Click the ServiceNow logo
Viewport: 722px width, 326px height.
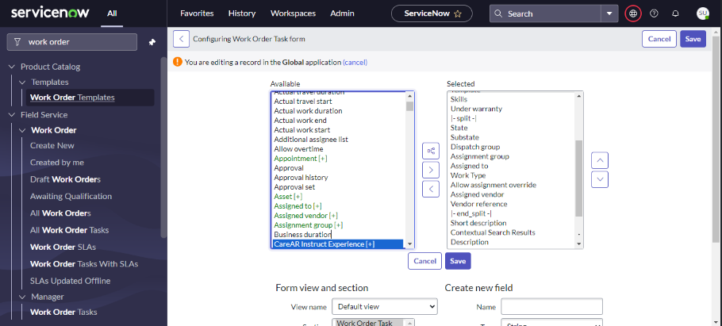pyautogui.click(x=50, y=13)
